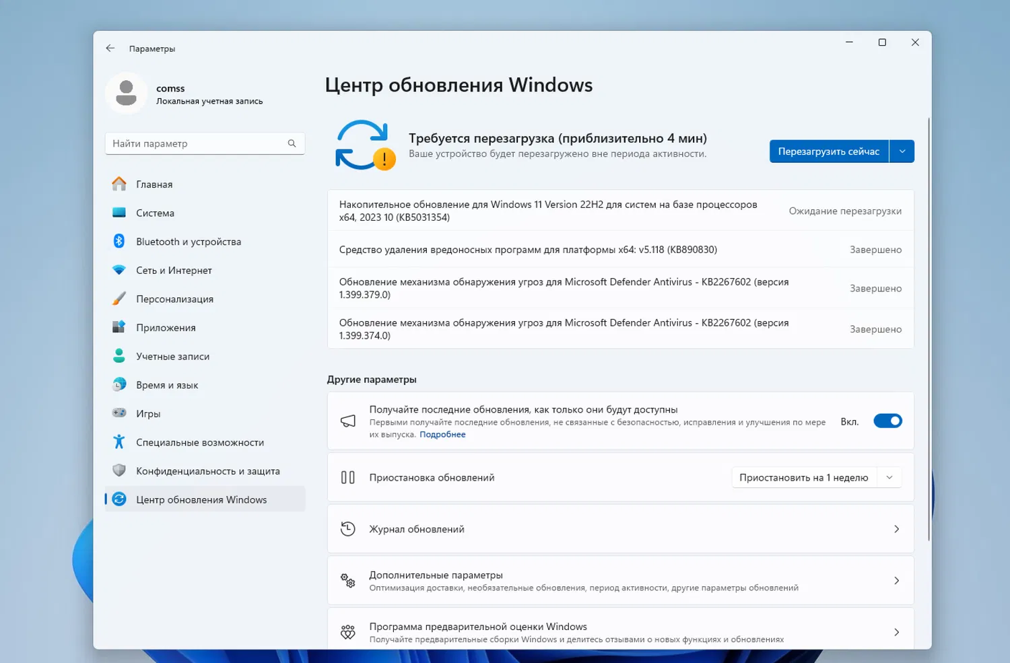This screenshot has height=663, width=1010.
Task: Expand the Приостановить на 1 неделю dropdown arrow
Action: 889,477
